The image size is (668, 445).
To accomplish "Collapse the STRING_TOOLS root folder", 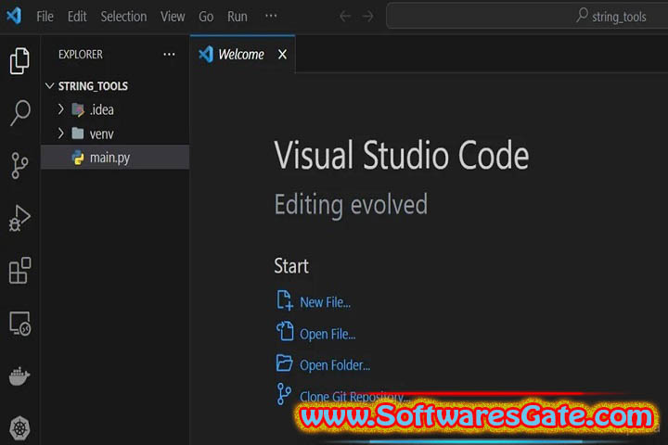I will [50, 86].
